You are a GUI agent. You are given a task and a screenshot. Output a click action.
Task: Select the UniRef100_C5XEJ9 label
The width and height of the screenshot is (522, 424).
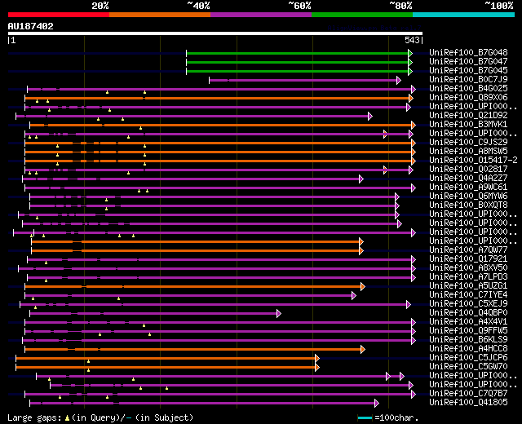(468, 303)
